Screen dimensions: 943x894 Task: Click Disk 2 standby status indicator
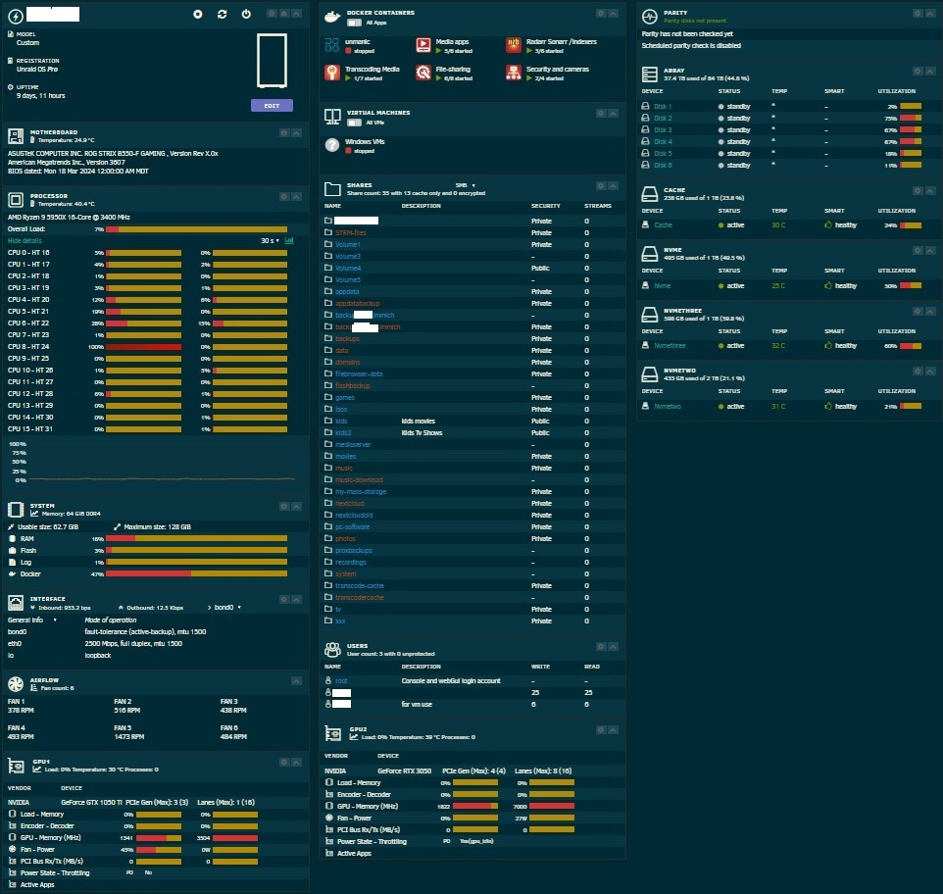721,119
